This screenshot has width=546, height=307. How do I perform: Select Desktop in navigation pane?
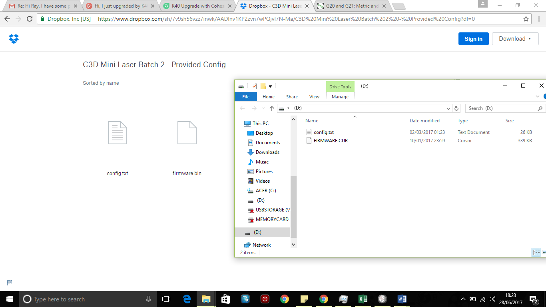tap(260, 133)
